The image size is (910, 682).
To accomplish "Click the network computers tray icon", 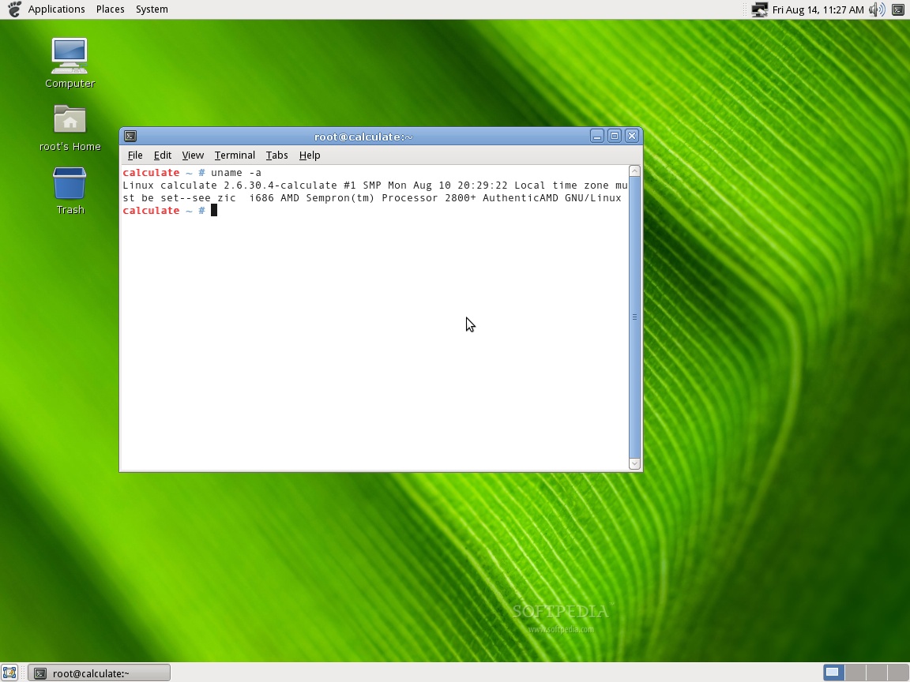I will coord(759,9).
